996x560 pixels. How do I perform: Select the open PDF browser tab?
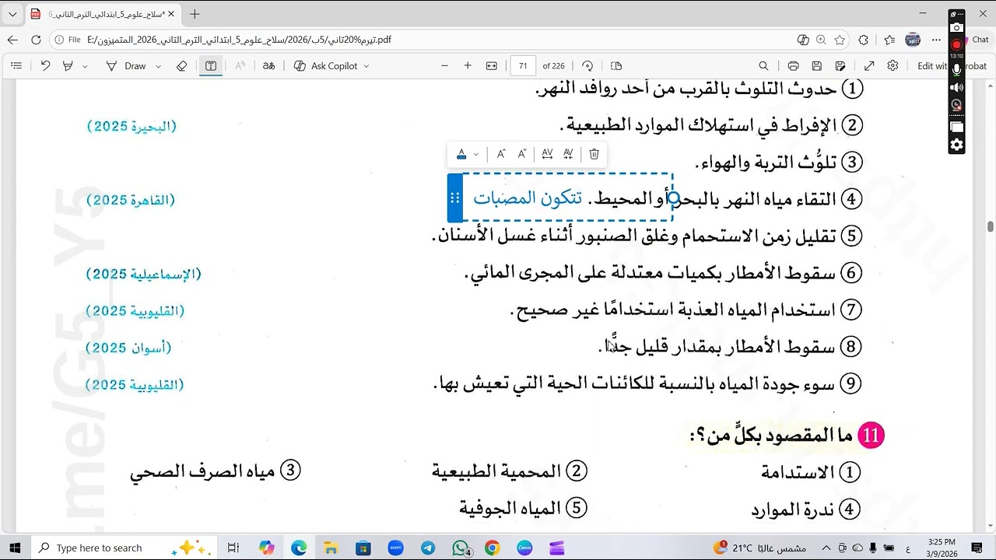point(103,14)
